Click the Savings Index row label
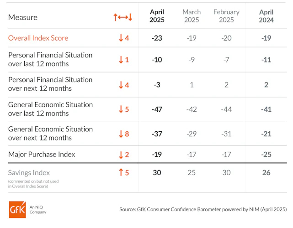293x228 pixels. [x=29, y=173]
